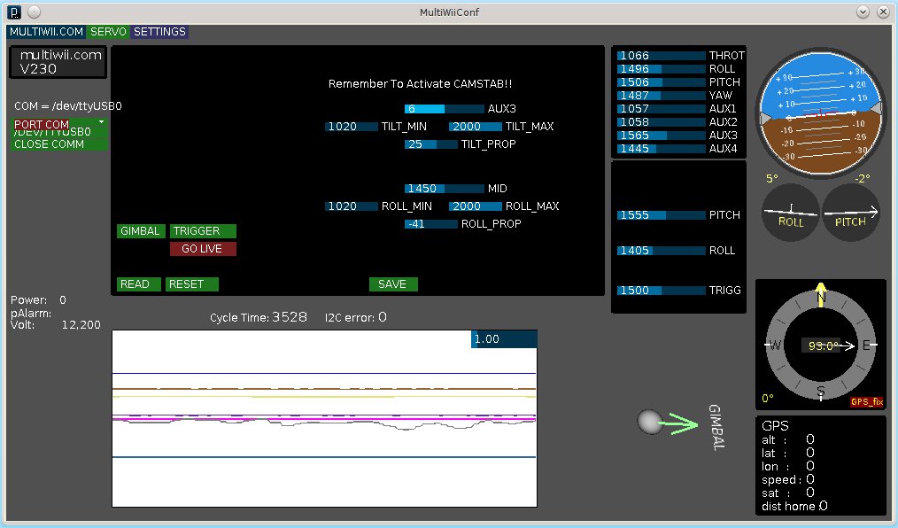Toggle GO LIVE mode

click(x=203, y=249)
